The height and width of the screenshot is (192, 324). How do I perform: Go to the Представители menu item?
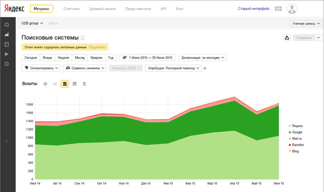point(138,9)
